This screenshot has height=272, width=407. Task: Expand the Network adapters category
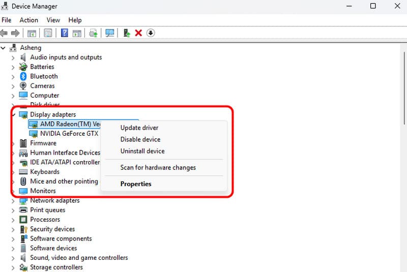(13, 201)
